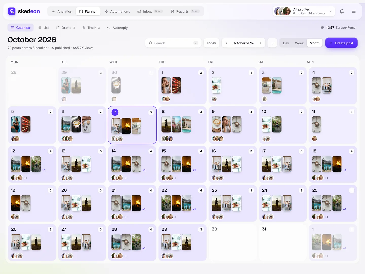
Task: Open the Automations tab
Action: click(117, 11)
